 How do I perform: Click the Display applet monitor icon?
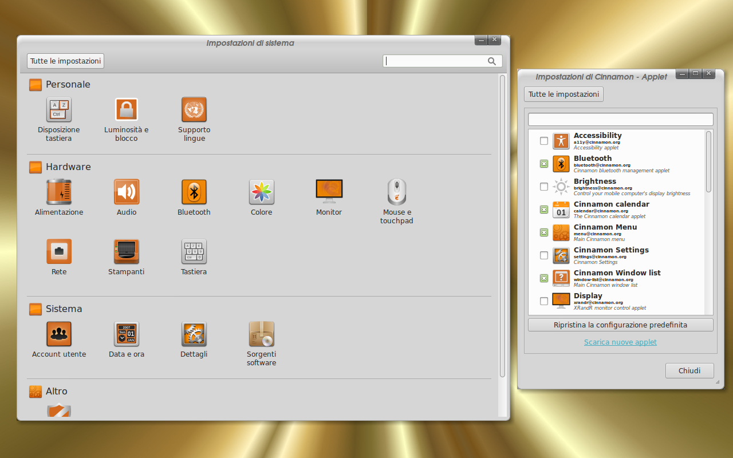coord(561,301)
